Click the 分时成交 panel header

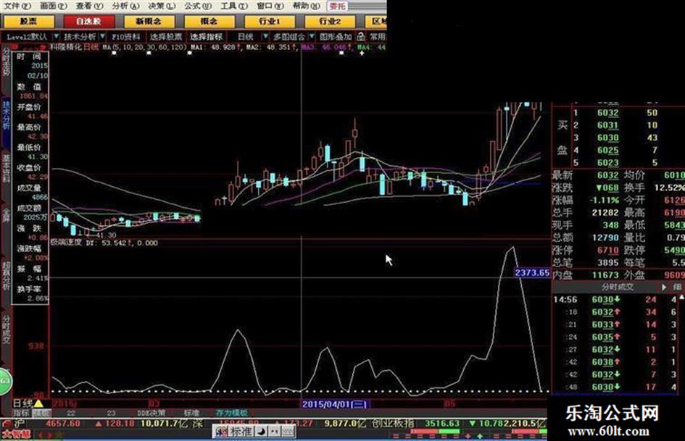[617, 287]
